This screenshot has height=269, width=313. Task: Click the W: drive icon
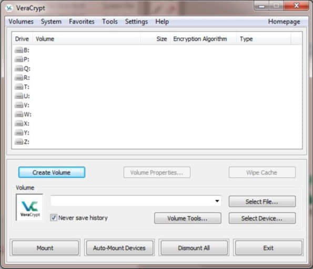tap(19, 114)
